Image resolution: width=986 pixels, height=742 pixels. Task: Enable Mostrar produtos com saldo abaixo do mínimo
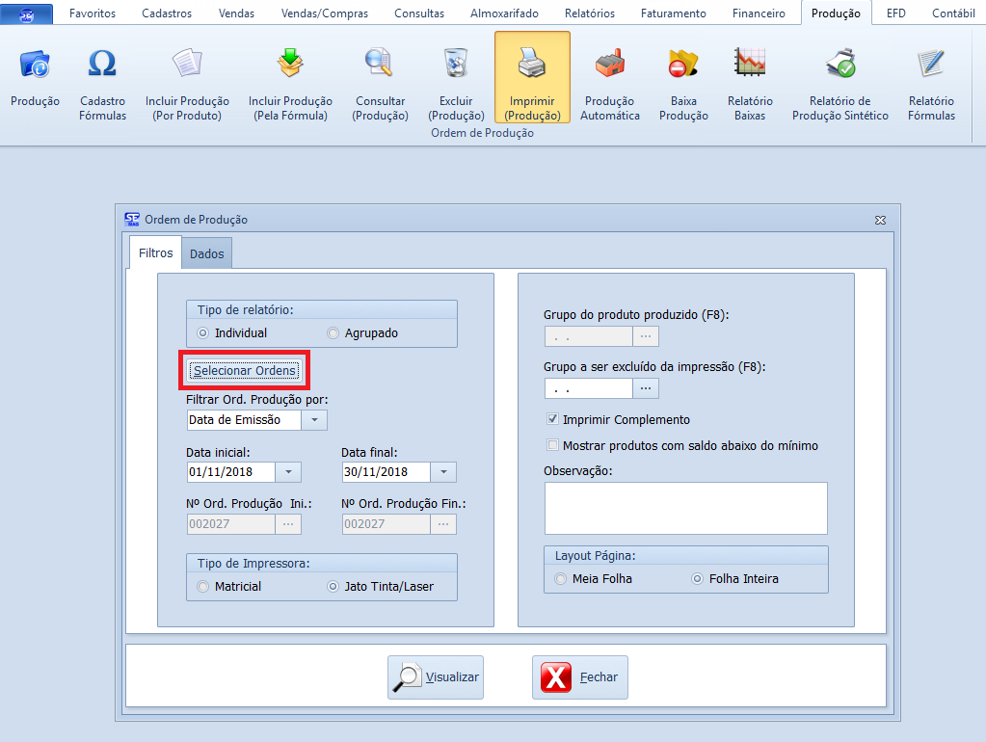552,446
